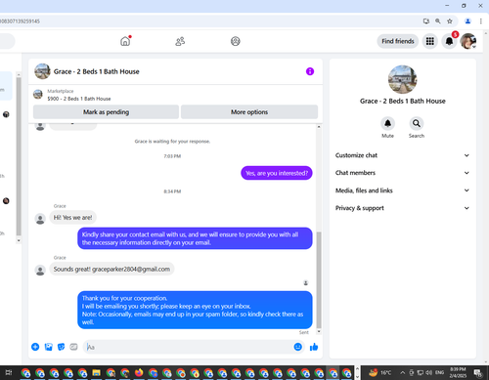Open the Marketplace $900 listing link
Image resolution: width=489 pixels, height=380 pixels.
[x=79, y=99]
